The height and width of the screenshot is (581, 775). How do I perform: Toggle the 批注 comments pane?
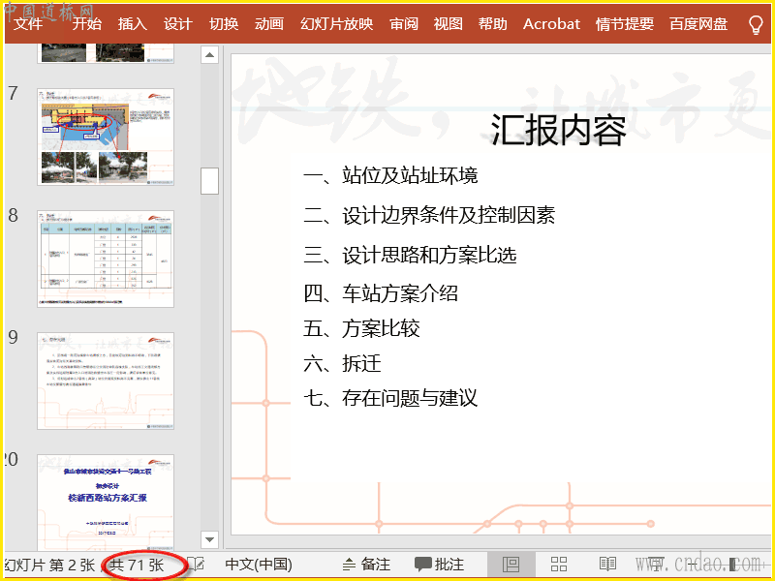point(440,565)
